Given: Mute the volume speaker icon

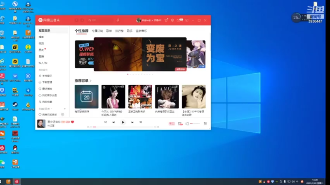Looking at the screenshot, I should [187, 124].
